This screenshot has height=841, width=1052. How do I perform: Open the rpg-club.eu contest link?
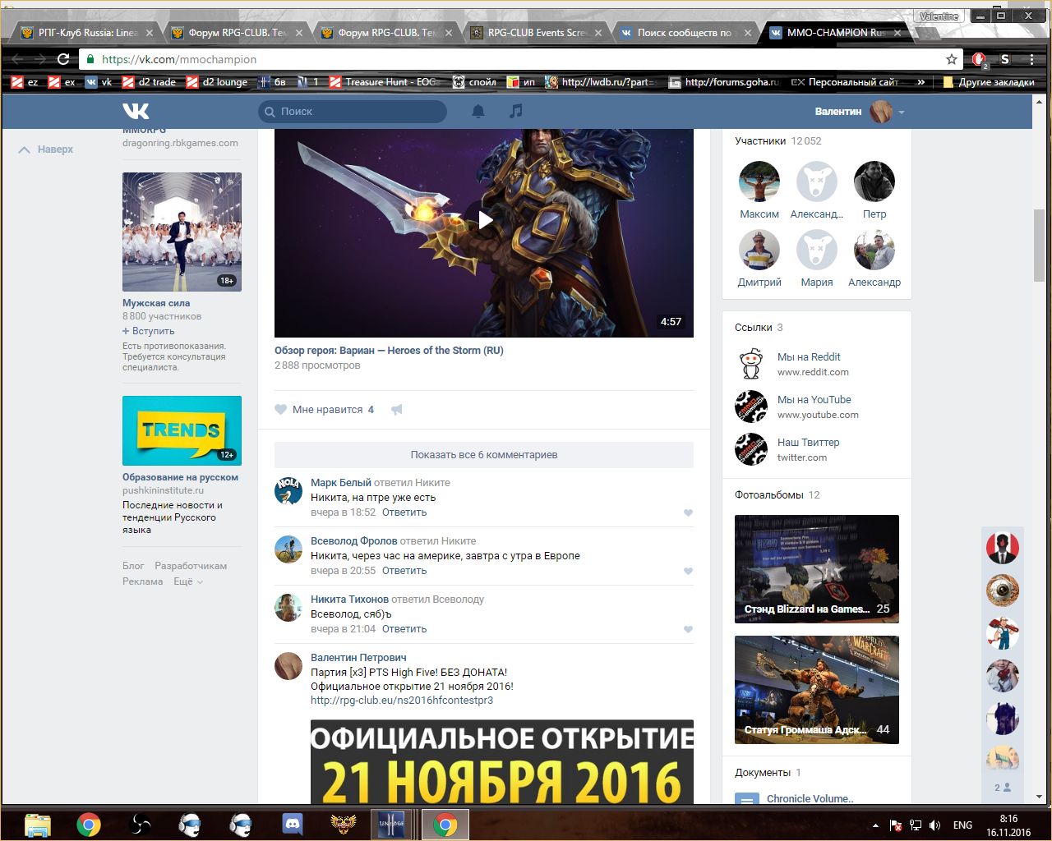[402, 701]
